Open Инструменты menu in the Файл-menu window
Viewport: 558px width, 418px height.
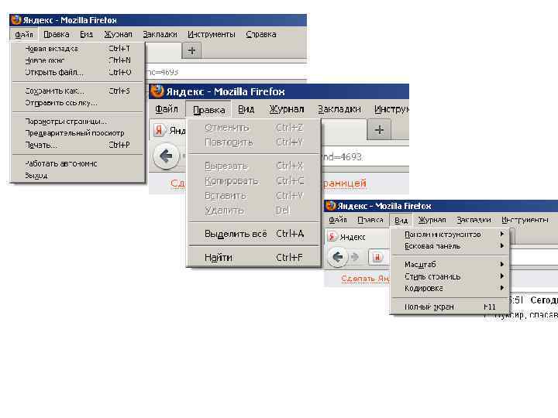[212, 34]
